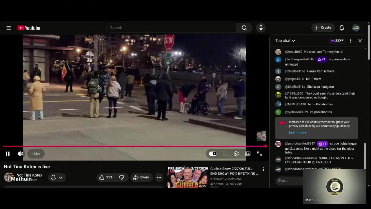Like the video with 313 likes
Image resolution: width=371 pixels, height=209 pixels.
tap(106, 177)
